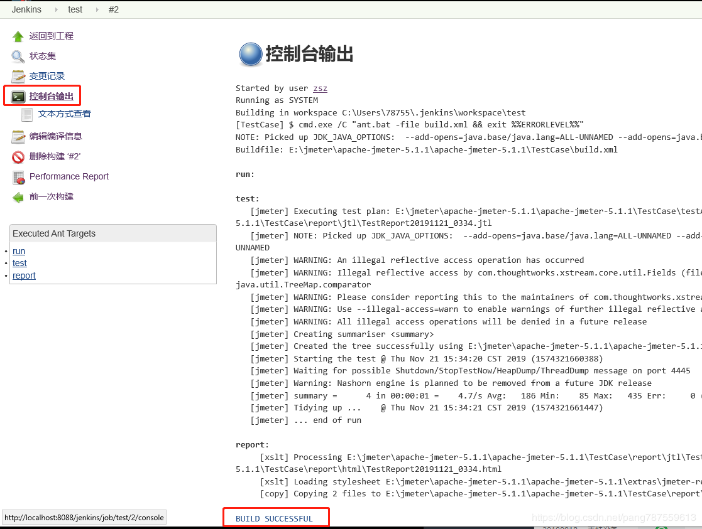Click the 'Buildfile:' path line
The image size is (702, 529).
pos(427,149)
